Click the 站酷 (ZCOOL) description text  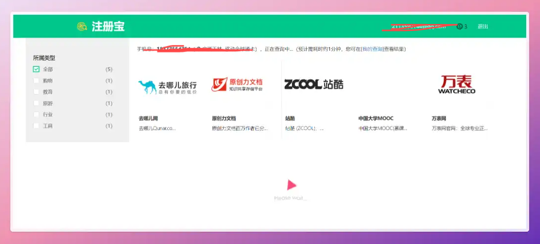pyautogui.click(x=304, y=128)
